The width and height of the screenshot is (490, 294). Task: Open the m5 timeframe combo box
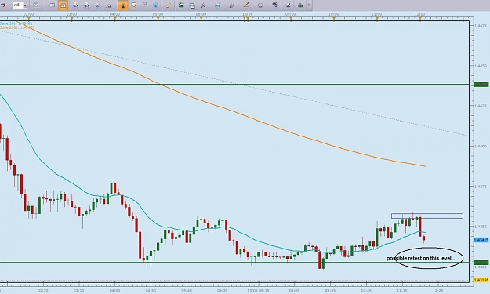click(x=20, y=5)
